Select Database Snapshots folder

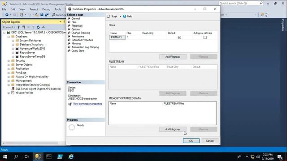pos(32,45)
